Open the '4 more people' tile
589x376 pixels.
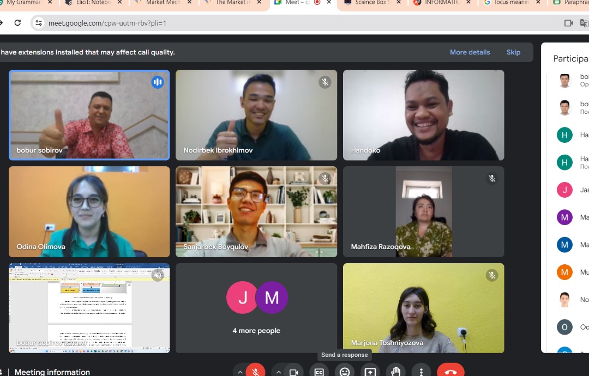pos(256,308)
